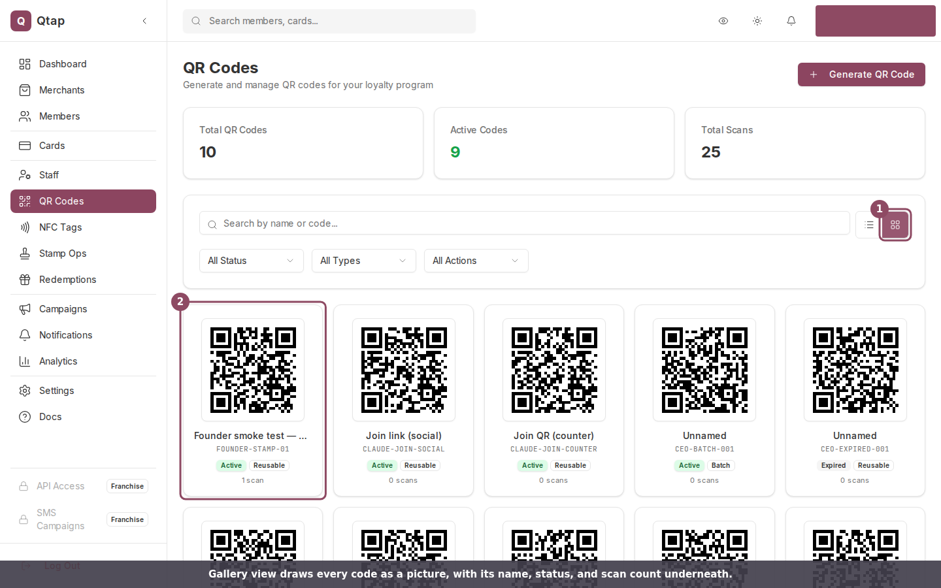Click Expired badge on CEO-EXPIRED-001
This screenshot has height=588, width=941.
pos(833,466)
